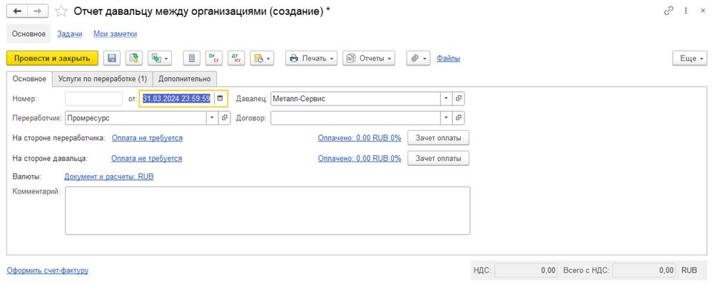Open the calendar picker next to the date
The image size is (717, 286).
[220, 99]
